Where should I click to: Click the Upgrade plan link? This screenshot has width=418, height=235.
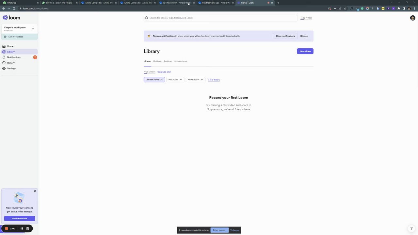coord(164,72)
